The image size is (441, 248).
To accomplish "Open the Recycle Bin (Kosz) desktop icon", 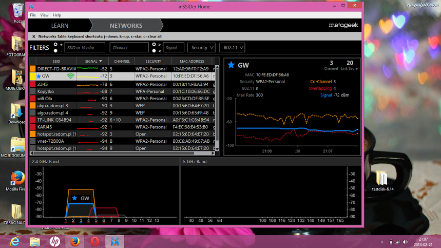I will click(x=18, y=13).
